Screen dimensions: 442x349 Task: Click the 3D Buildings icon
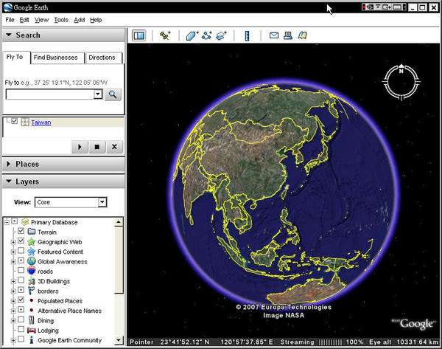(x=32, y=281)
